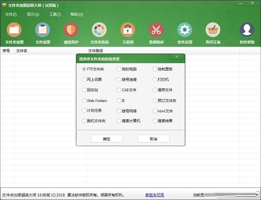The width and height of the screenshot is (261, 200).
Task: Close the main application window
Action: point(252,3)
